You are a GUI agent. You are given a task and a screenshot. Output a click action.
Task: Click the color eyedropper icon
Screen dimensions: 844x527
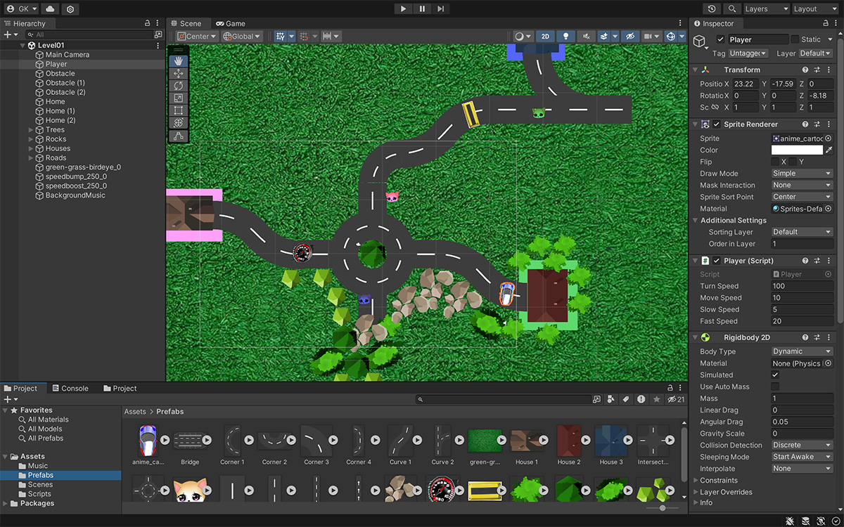pos(829,150)
